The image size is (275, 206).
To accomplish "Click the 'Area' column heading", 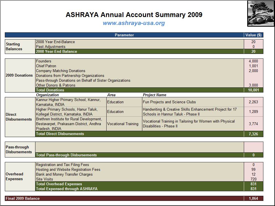I will click(111, 95).
